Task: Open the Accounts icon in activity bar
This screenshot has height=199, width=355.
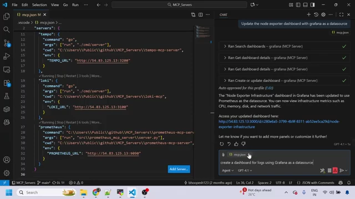Action: click(7, 160)
